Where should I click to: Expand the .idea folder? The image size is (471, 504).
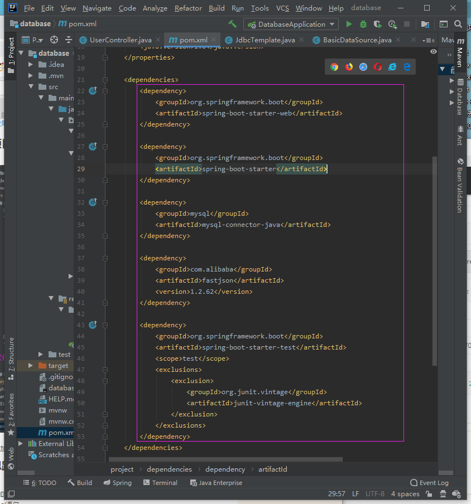(x=31, y=64)
